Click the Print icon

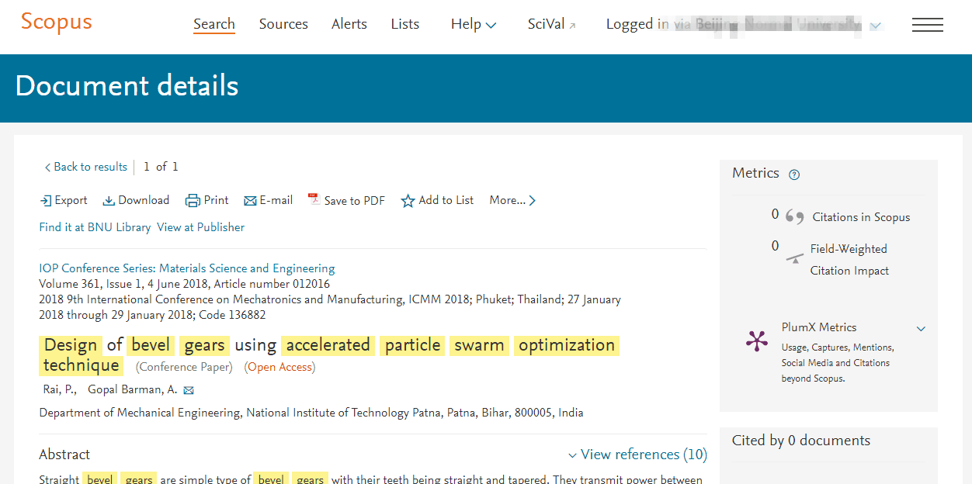[x=193, y=201]
